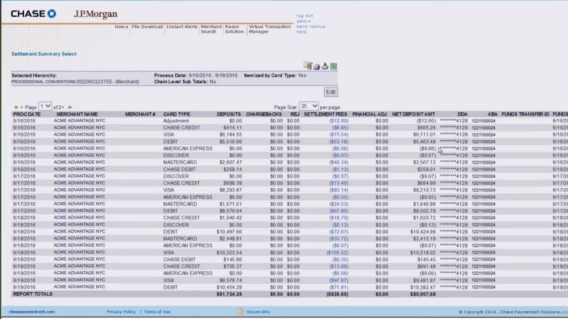
Task: Go to first page arrows
Action: click(x=16, y=107)
